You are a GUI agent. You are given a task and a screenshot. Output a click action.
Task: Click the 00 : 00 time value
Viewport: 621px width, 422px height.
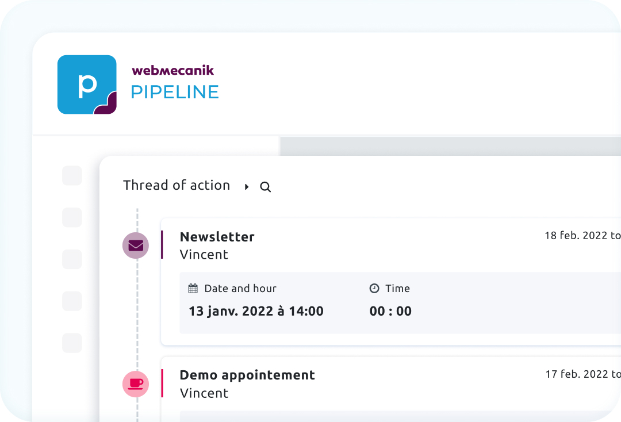(390, 312)
